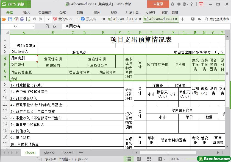This screenshot has width=231, height=162.
Task: Click the formula bar containing 项目类别
Action: coord(146,27)
